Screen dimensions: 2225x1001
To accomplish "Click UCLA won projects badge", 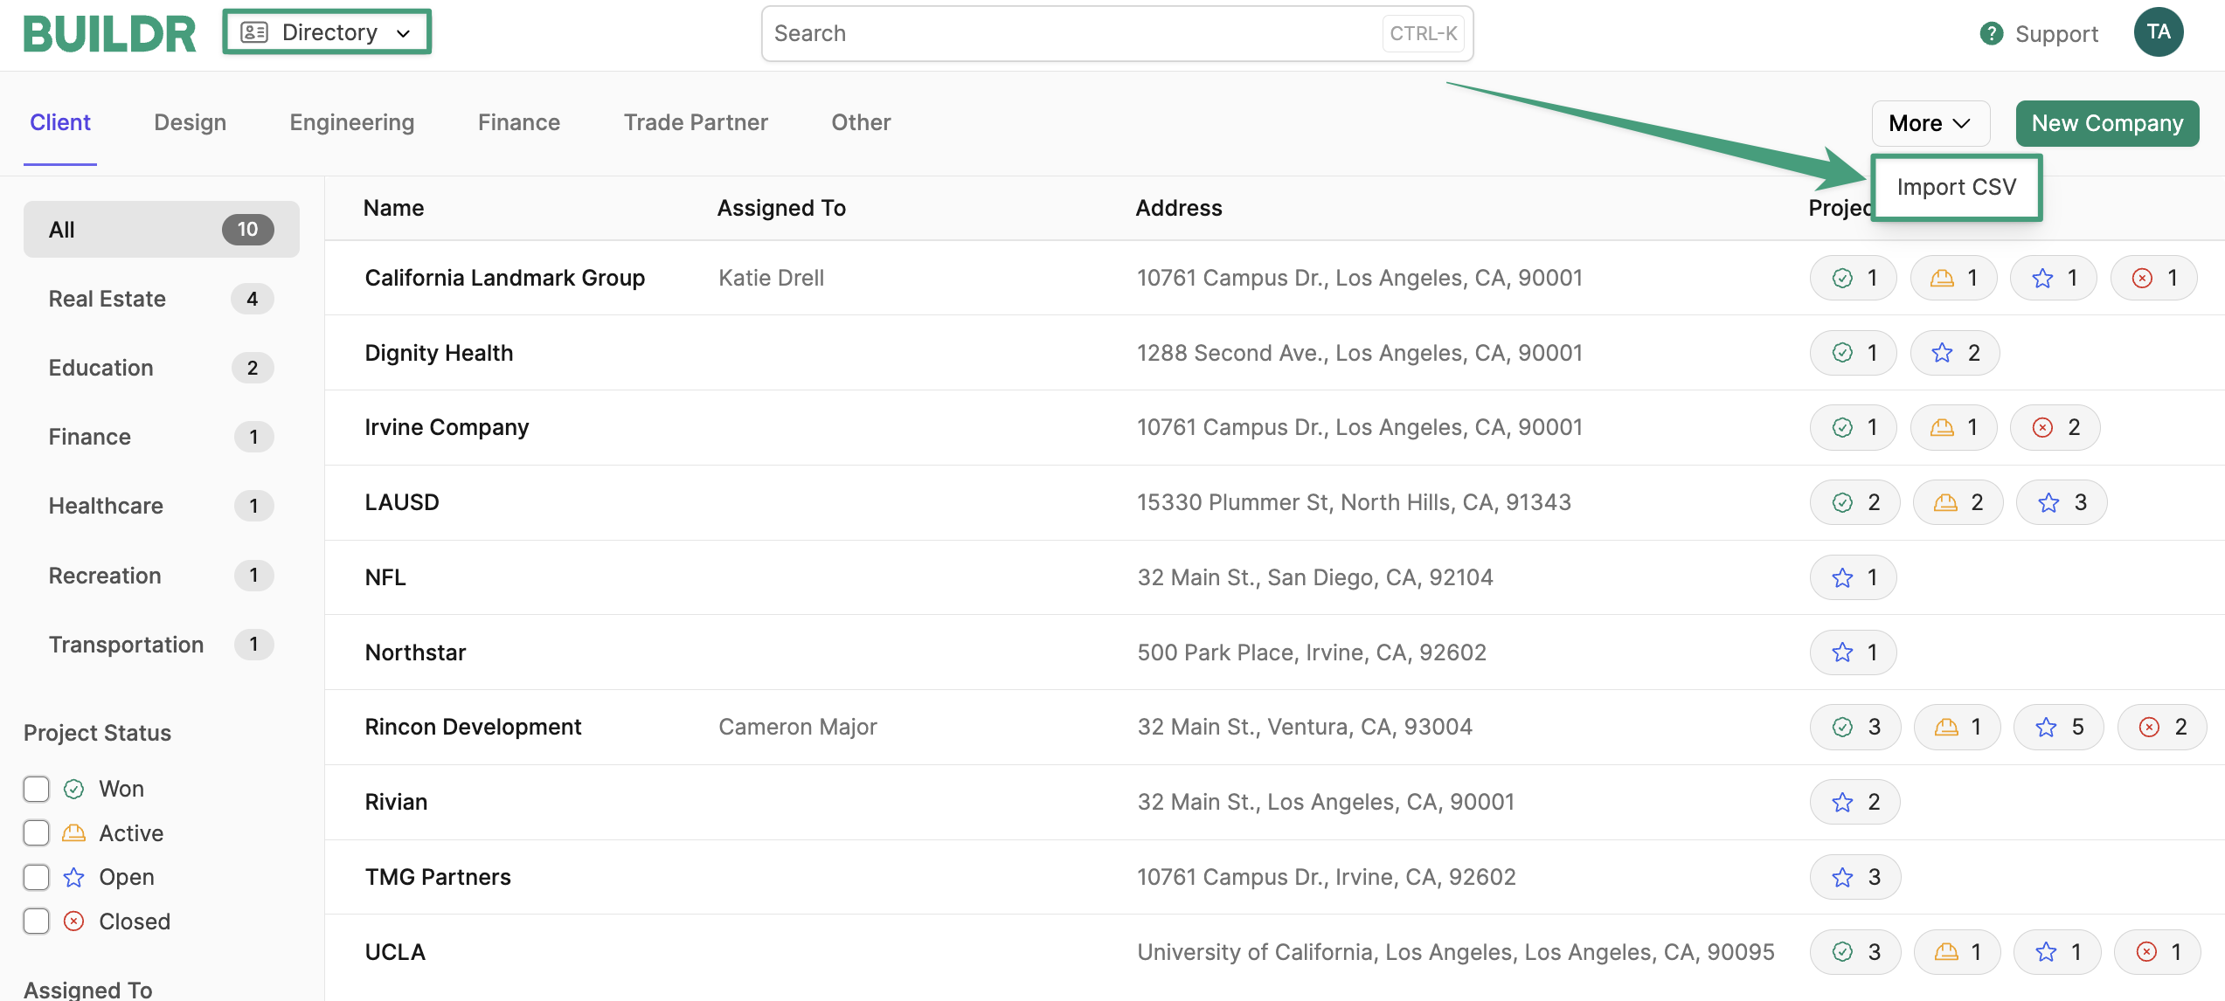I will [x=1854, y=952].
